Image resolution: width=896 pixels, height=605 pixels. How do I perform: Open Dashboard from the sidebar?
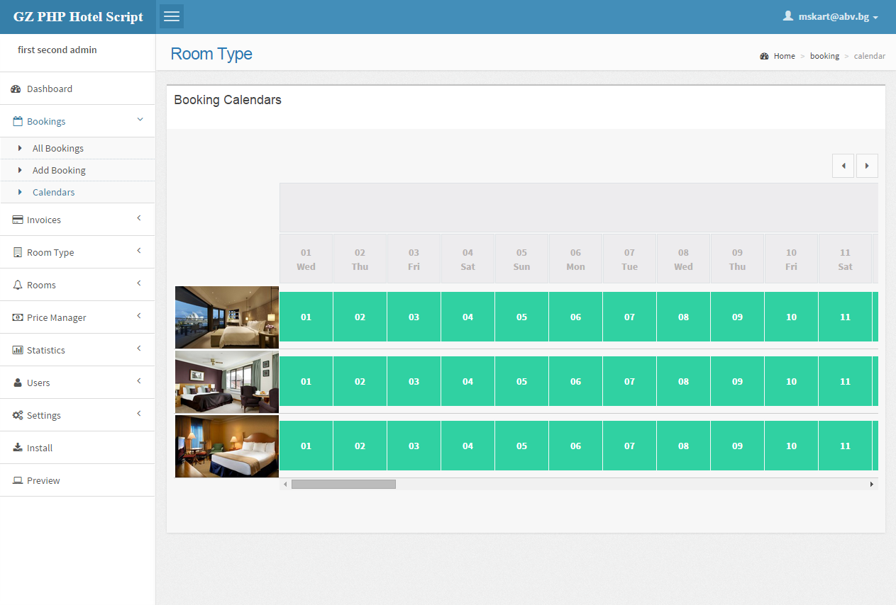77,89
